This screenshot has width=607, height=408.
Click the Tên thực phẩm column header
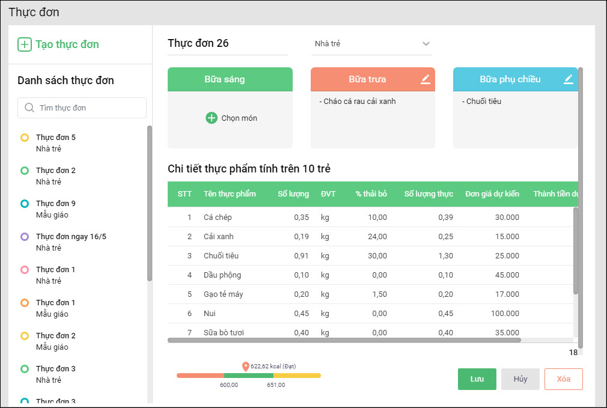pos(230,194)
